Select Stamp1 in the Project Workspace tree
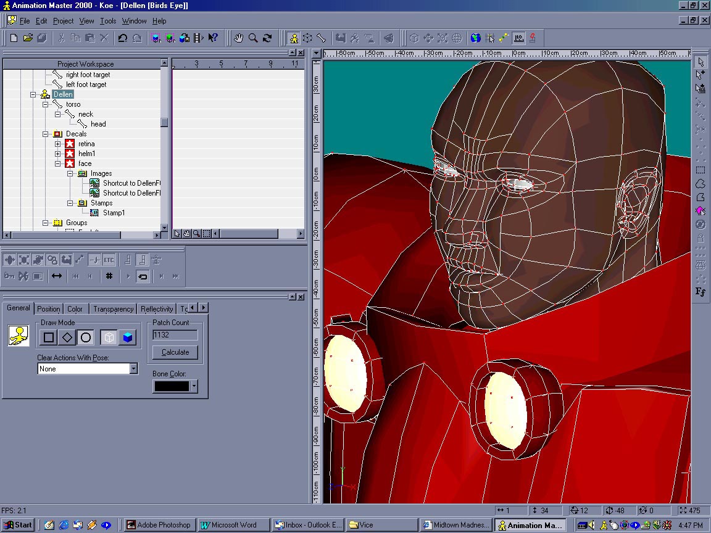711x533 pixels. 114,213
